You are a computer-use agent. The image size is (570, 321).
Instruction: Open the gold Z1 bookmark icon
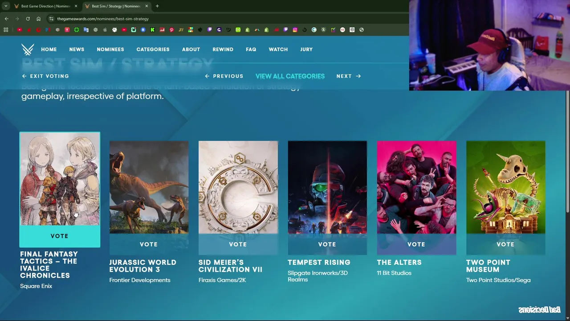click(x=181, y=30)
